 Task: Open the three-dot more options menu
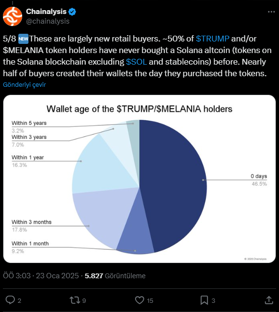271,12
